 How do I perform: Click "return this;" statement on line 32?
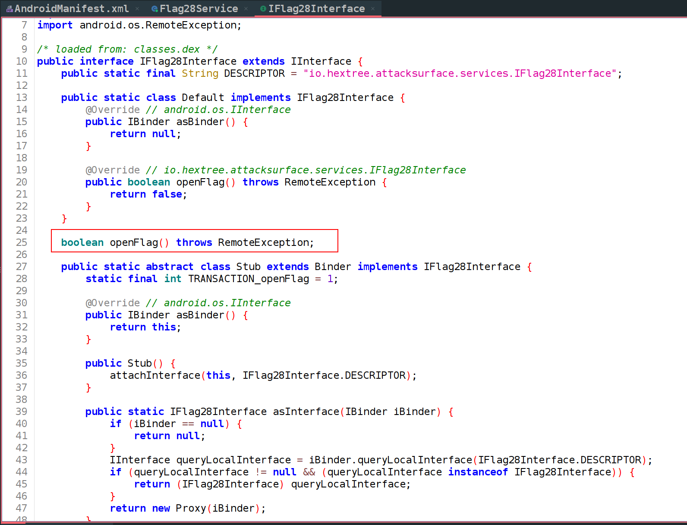(145, 327)
